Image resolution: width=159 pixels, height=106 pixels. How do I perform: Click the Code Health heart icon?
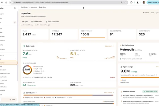24,46
